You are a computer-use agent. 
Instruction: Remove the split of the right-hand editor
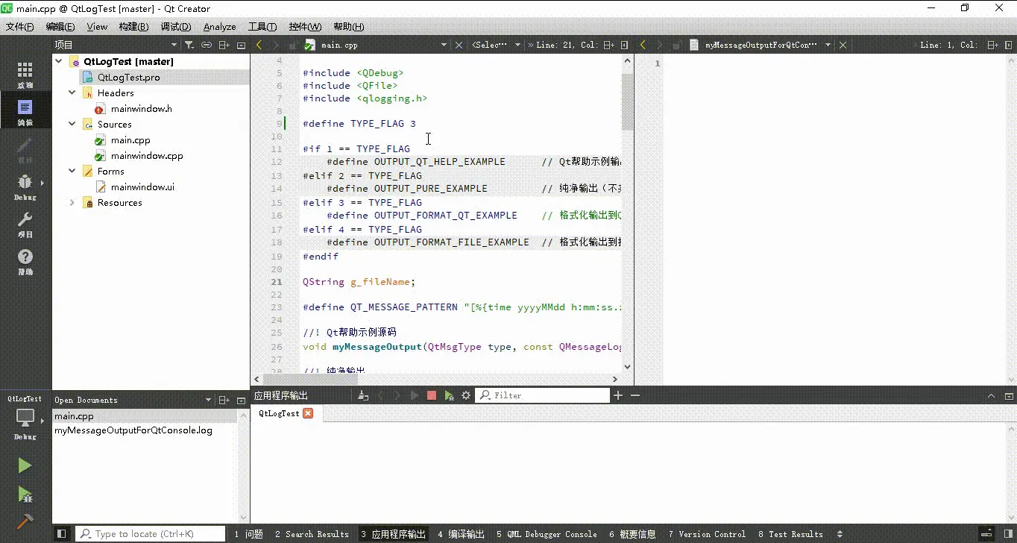tap(1008, 45)
